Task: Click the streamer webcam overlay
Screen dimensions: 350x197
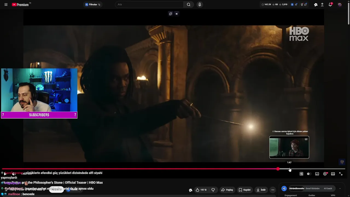Action: pyautogui.click(x=39, y=90)
